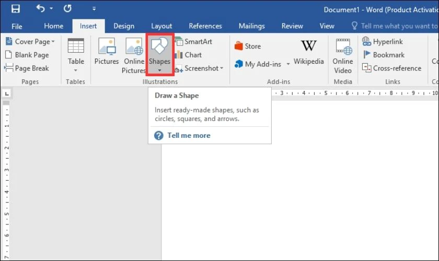Click the lightbulb Tell me icon
The height and width of the screenshot is (261, 439).
tap(354, 26)
